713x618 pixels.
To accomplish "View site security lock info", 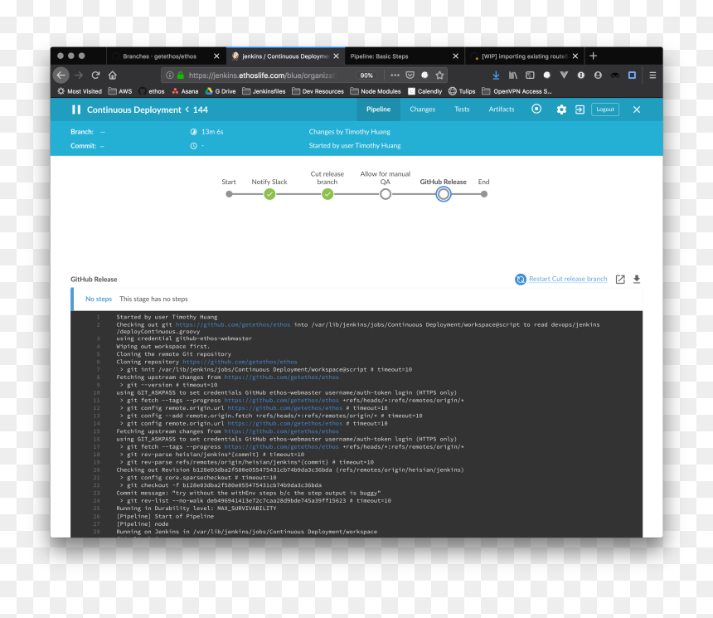I will (x=181, y=75).
